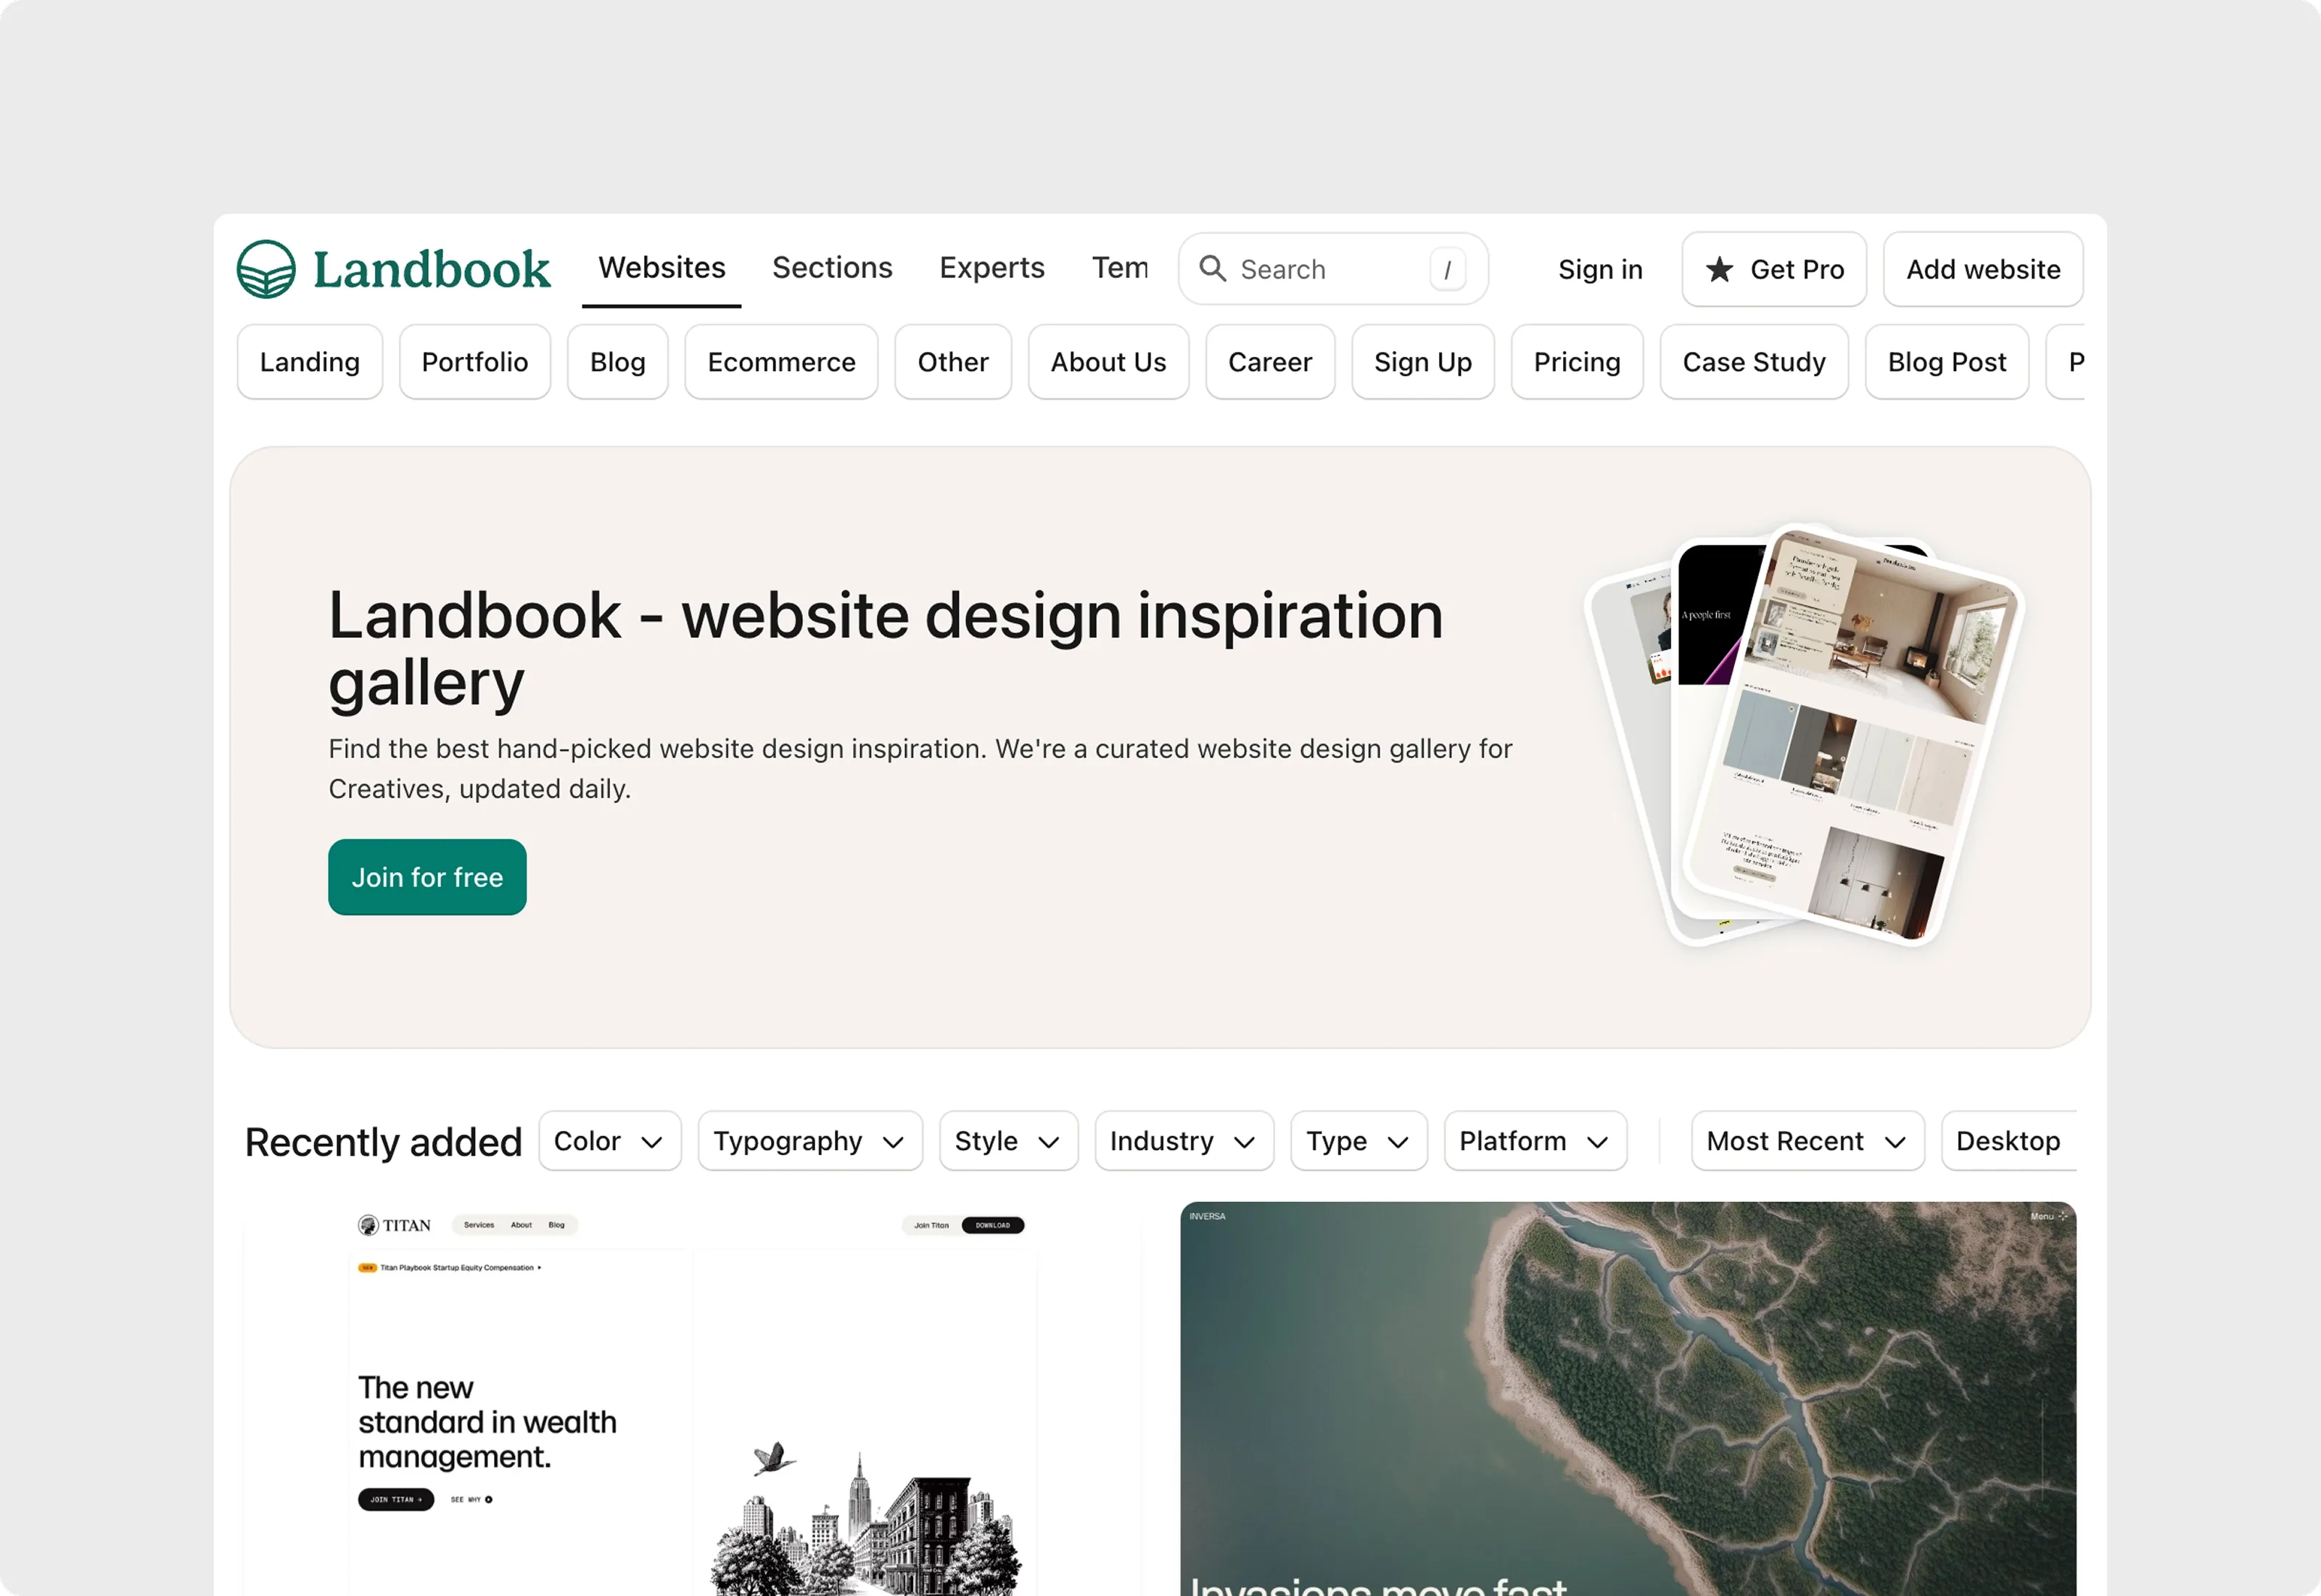Switch to the Sections tab

pos(832,268)
